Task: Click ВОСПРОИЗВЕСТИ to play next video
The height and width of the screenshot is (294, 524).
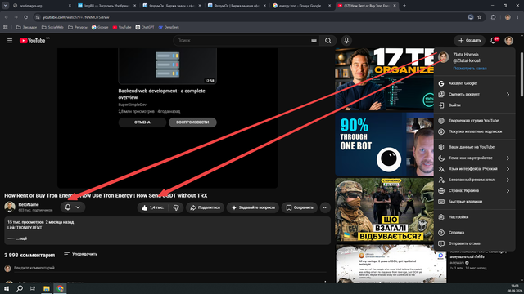Action: tap(192, 122)
